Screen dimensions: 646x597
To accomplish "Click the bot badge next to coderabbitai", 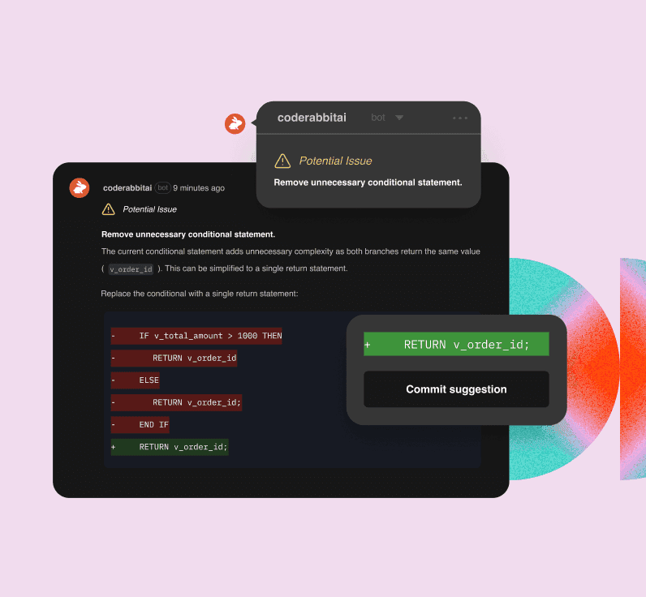I will pos(163,187).
